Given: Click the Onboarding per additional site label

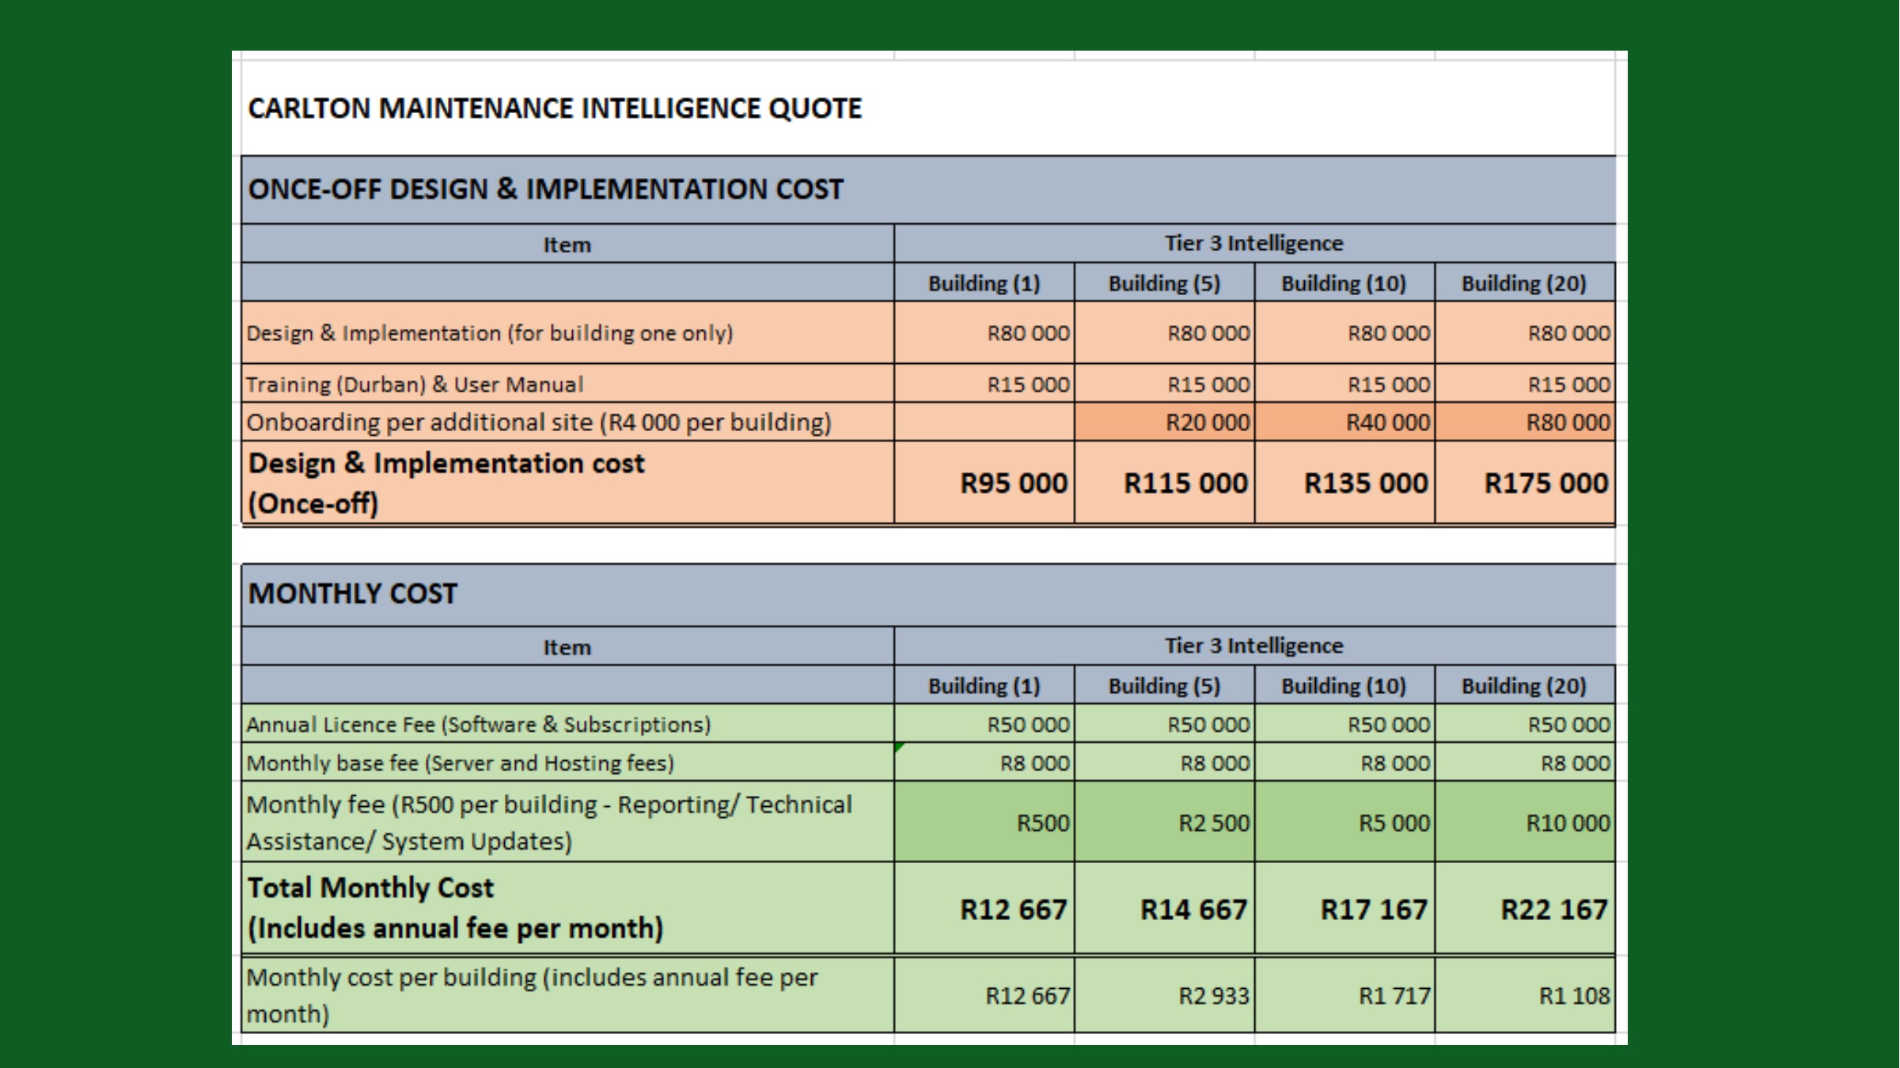Looking at the screenshot, I should click(539, 422).
